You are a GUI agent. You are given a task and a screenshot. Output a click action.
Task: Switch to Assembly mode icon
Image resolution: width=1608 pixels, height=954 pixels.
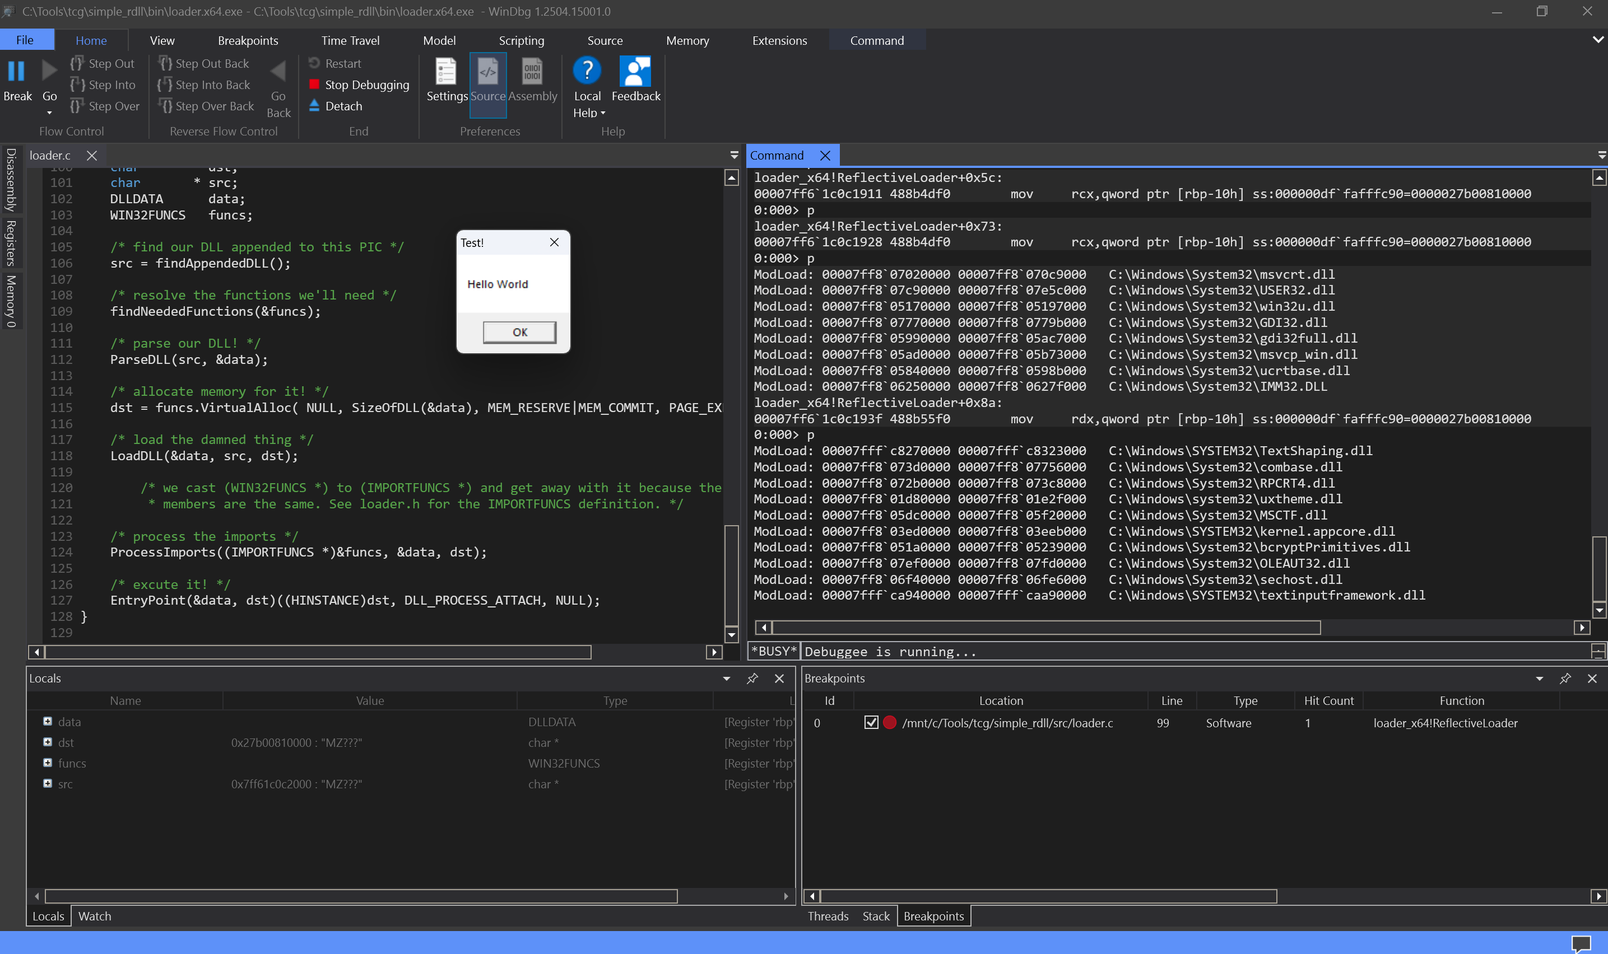(x=532, y=72)
